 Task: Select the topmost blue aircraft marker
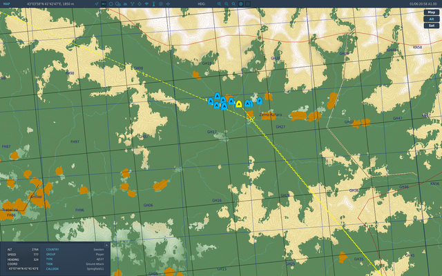(217, 96)
